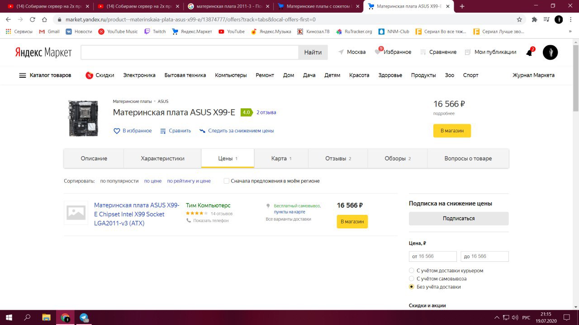Open ASUS X99-E product thumbnail

click(x=83, y=118)
